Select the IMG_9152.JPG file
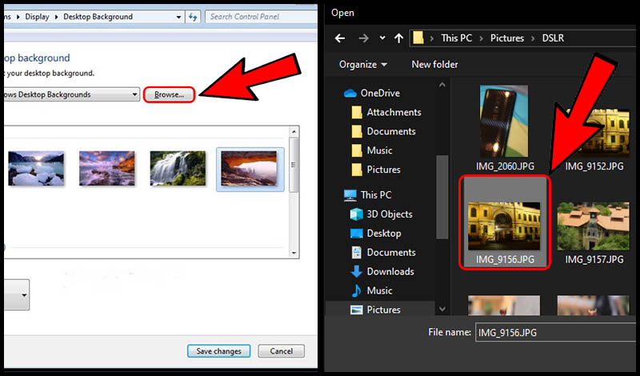640x376 pixels. click(594, 139)
